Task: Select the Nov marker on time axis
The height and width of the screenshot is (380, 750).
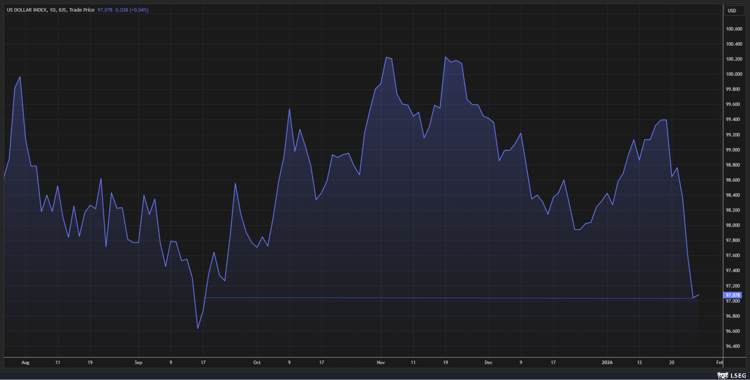Action: point(380,362)
